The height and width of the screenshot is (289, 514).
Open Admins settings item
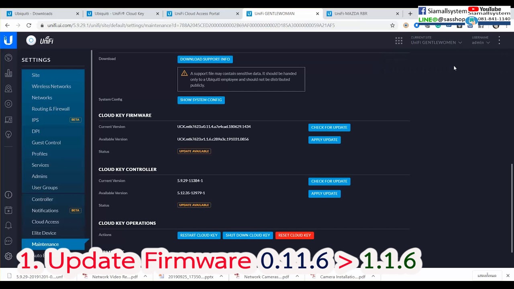coord(53,176)
